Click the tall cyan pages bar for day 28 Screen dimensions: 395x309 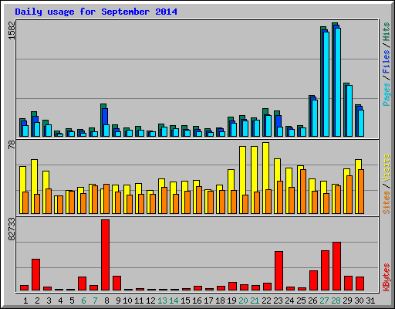(338, 82)
